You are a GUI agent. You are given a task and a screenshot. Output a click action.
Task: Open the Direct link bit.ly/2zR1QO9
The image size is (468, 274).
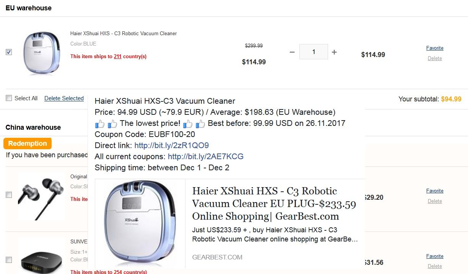point(171,145)
